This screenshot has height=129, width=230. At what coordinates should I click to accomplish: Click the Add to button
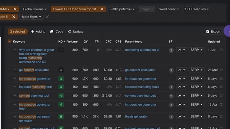tap(38, 32)
